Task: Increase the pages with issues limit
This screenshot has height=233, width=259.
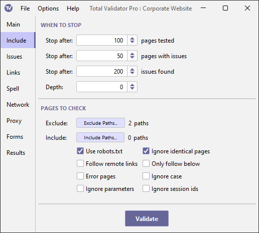Action: [x=132, y=54]
